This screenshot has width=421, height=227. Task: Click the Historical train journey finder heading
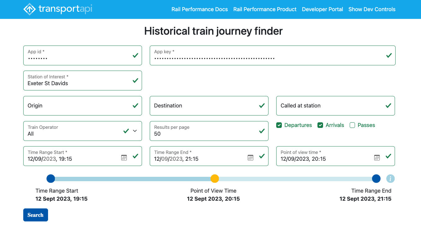[x=213, y=31]
